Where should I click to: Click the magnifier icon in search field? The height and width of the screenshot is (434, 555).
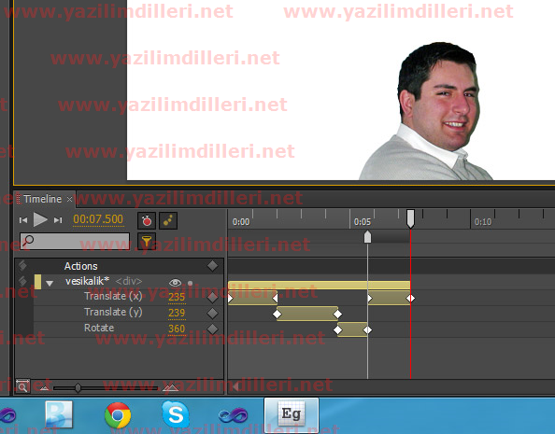28,241
